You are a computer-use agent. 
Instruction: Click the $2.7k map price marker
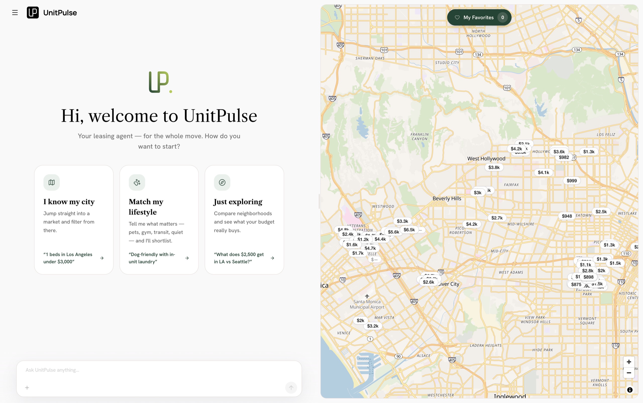click(497, 218)
